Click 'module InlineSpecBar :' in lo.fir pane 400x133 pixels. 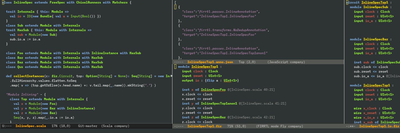pyautogui.click(x=371, y=39)
